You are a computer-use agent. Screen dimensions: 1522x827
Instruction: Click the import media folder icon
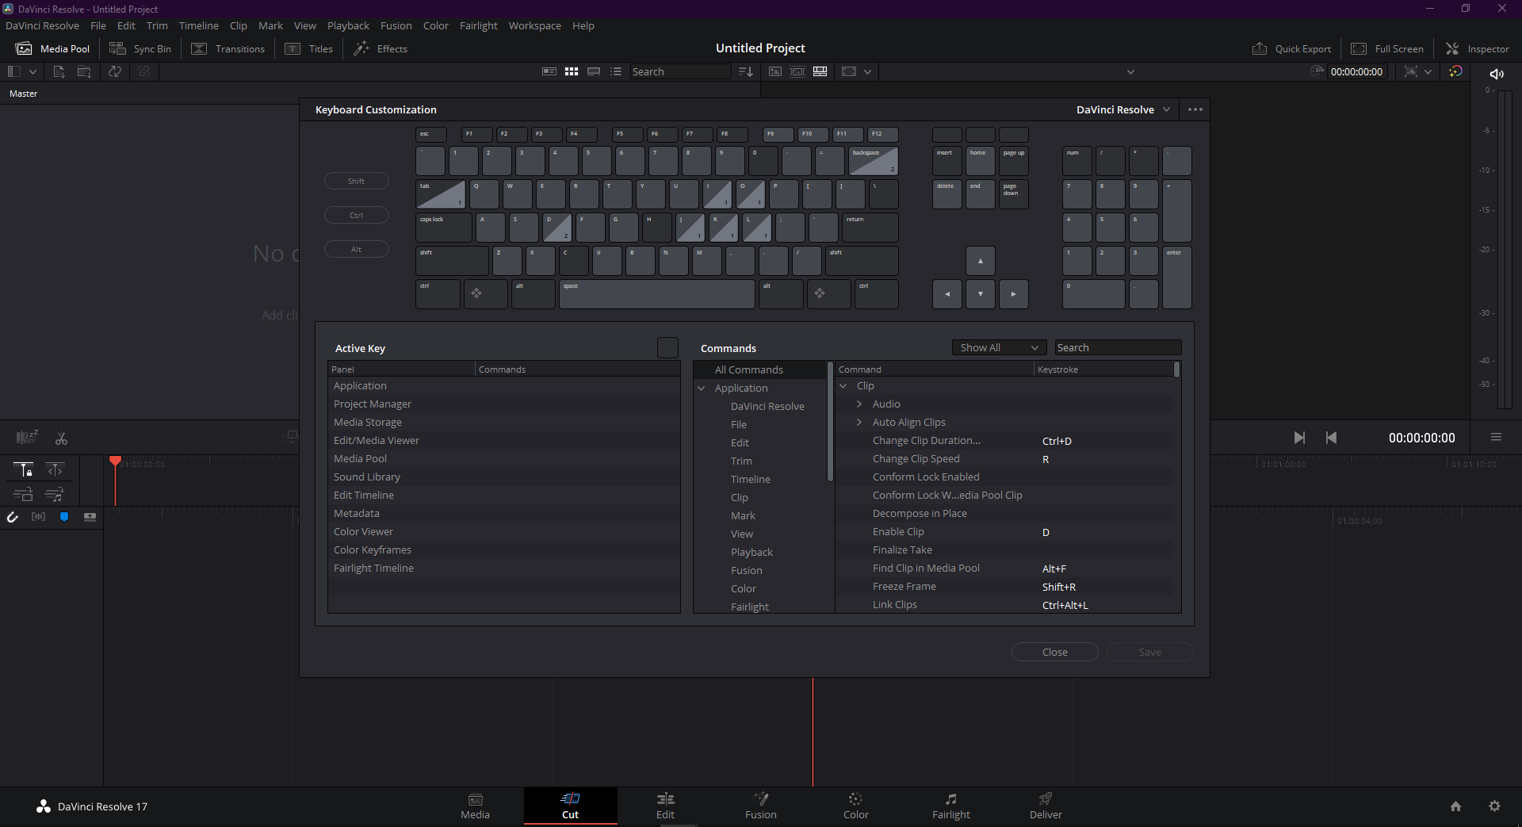click(84, 71)
